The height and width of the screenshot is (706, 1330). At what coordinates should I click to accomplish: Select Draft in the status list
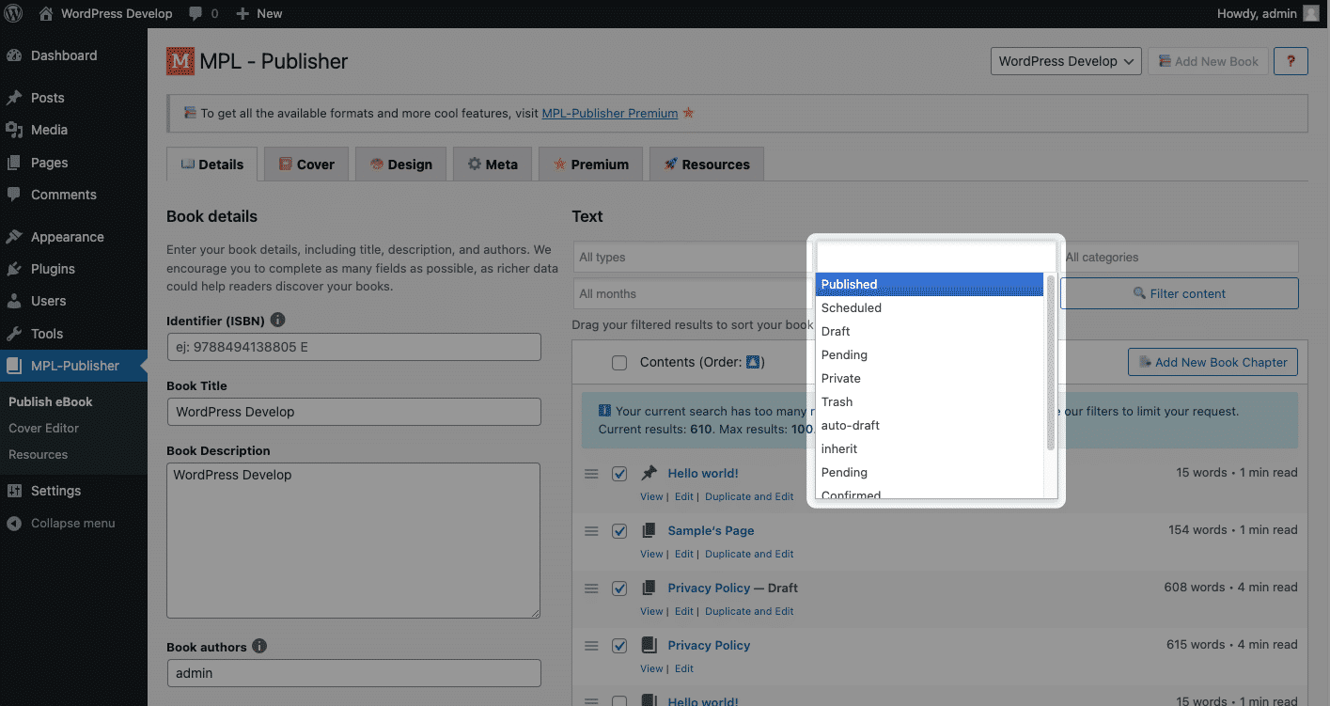tap(930, 331)
